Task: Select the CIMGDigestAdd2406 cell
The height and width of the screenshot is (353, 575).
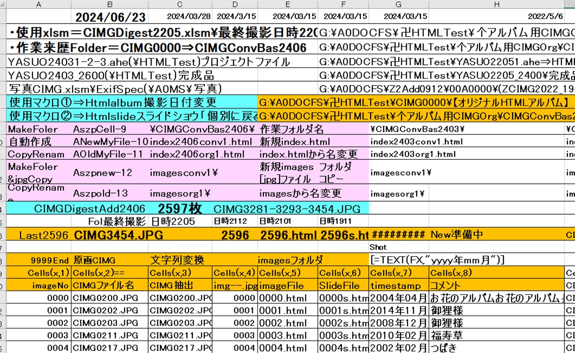Action: 89,208
